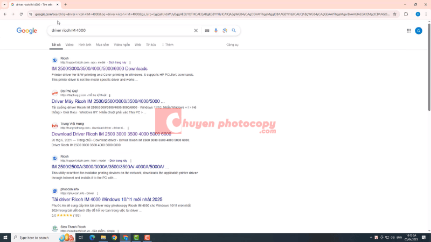This screenshot has width=431, height=242.
Task: Open IM 2500/3000/3500/4000/5000/6000 Downloads link
Action: (100, 69)
